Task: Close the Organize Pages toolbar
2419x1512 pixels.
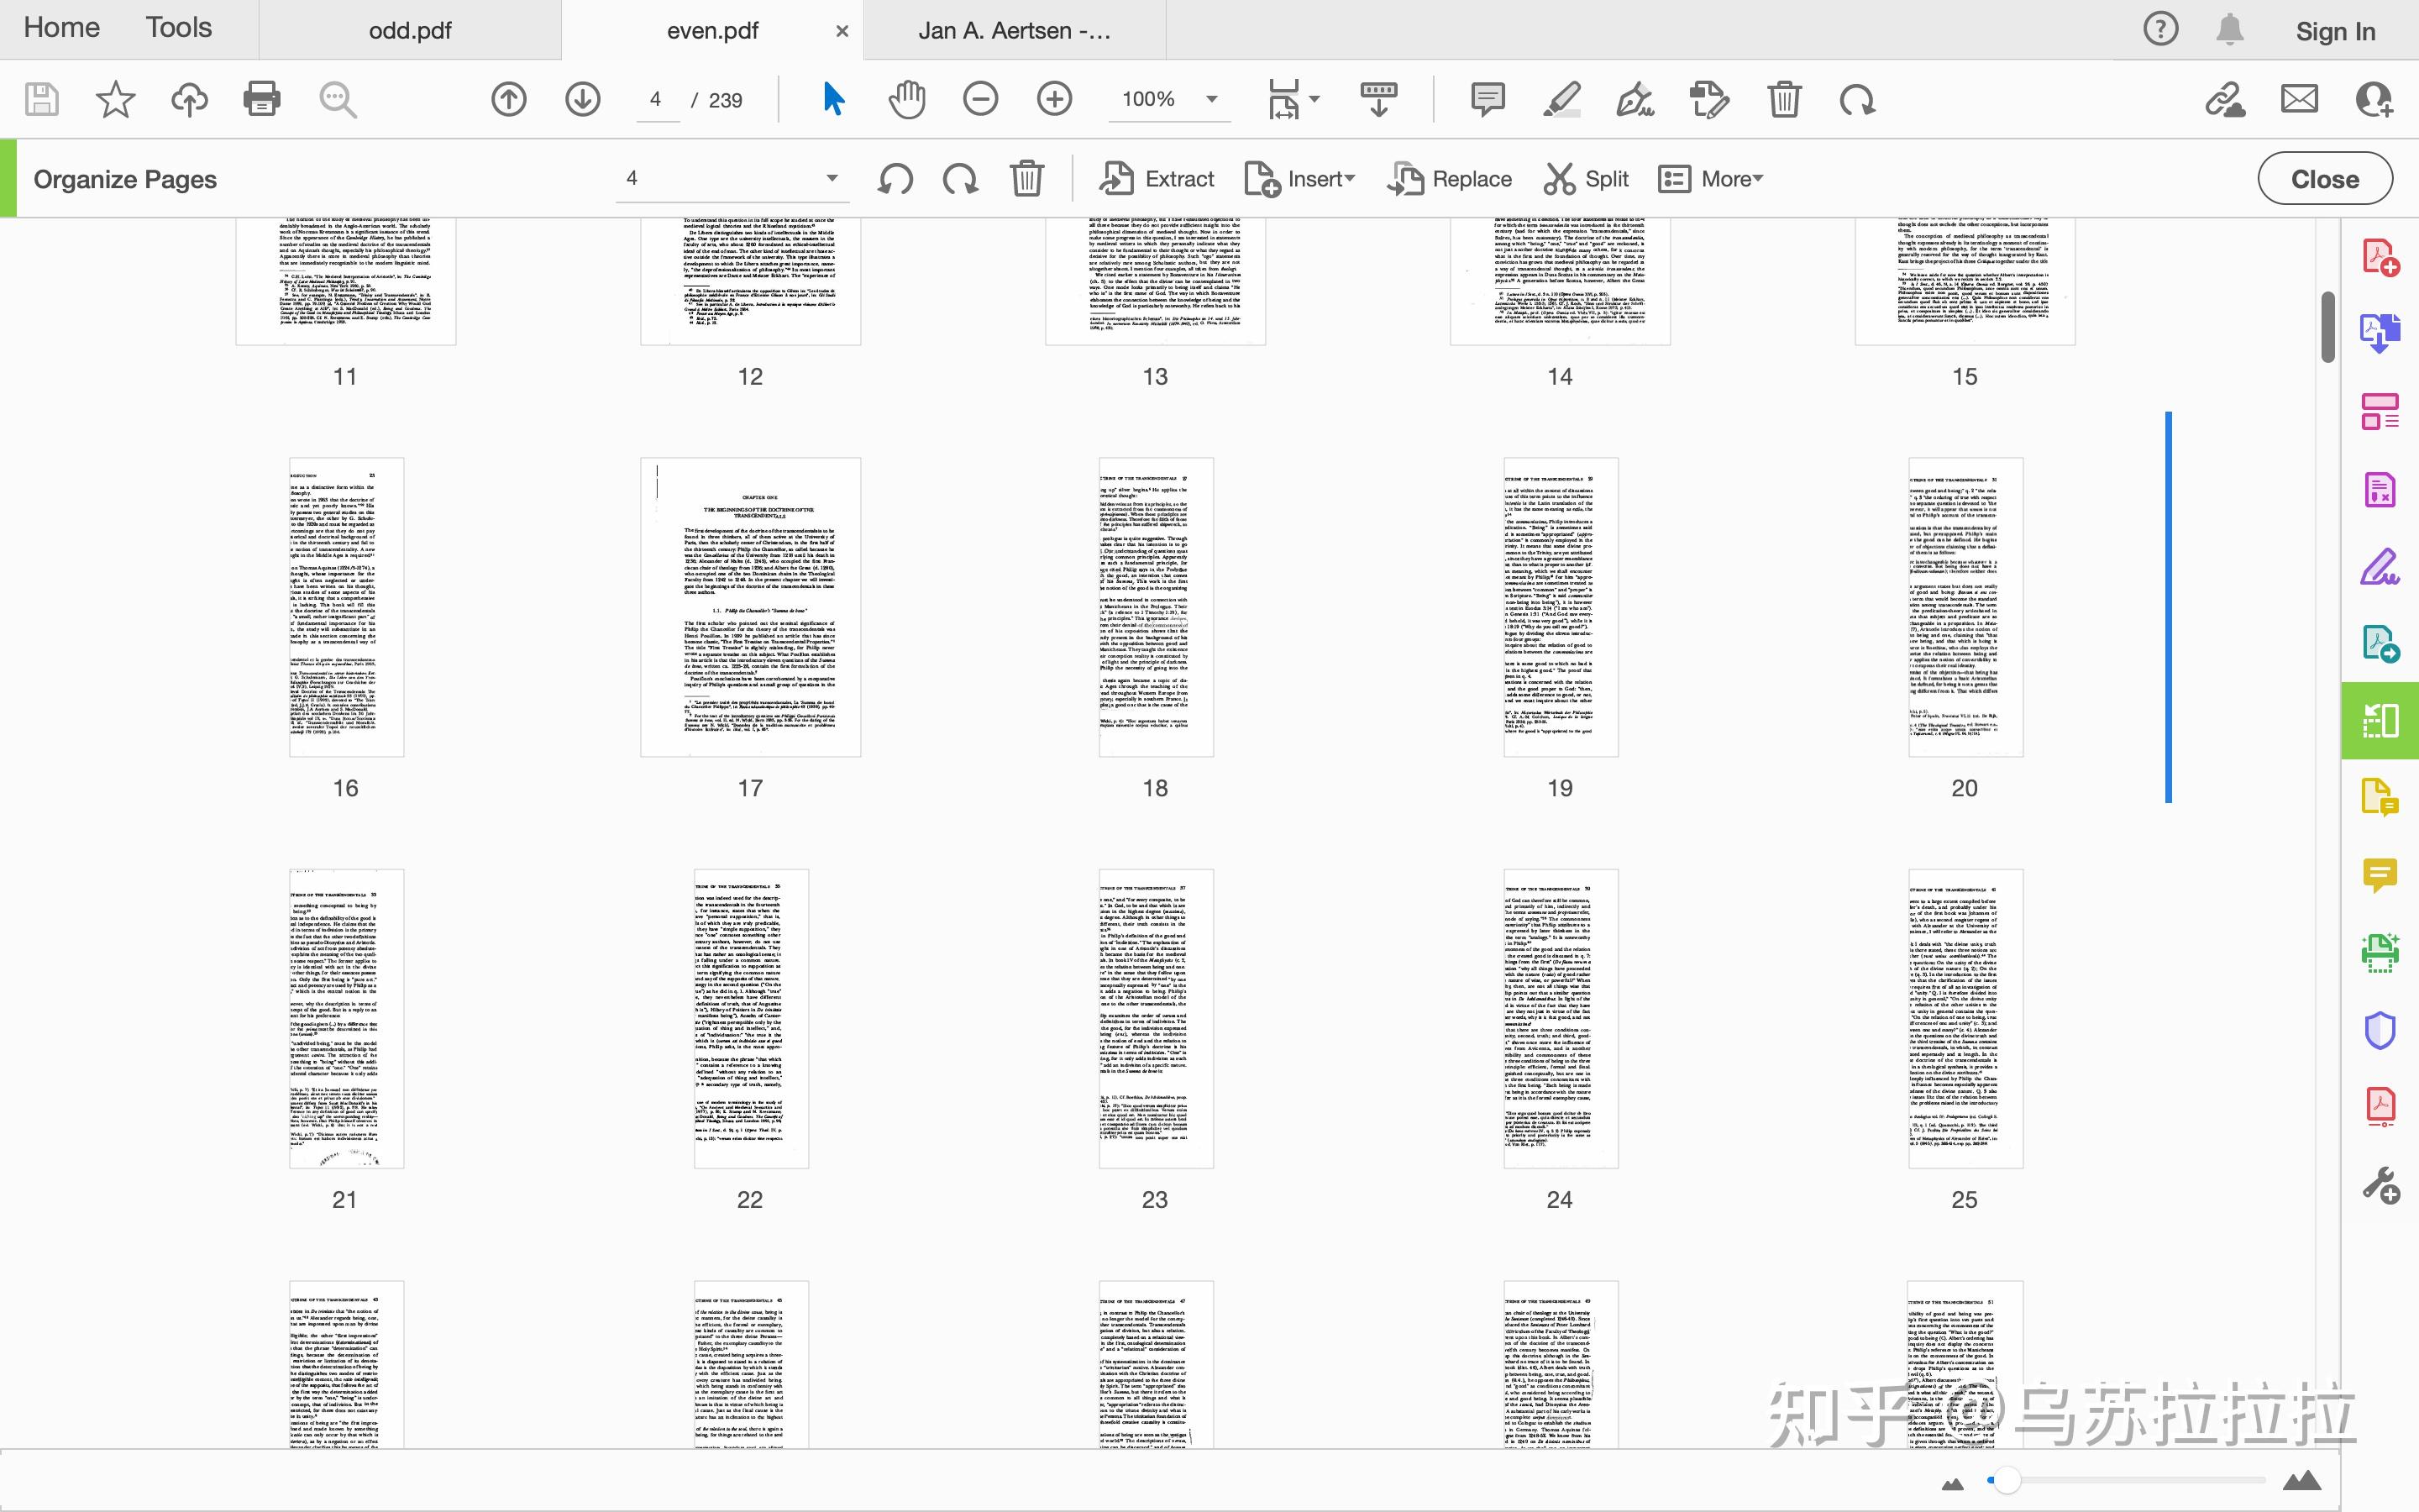Action: coord(2325,179)
